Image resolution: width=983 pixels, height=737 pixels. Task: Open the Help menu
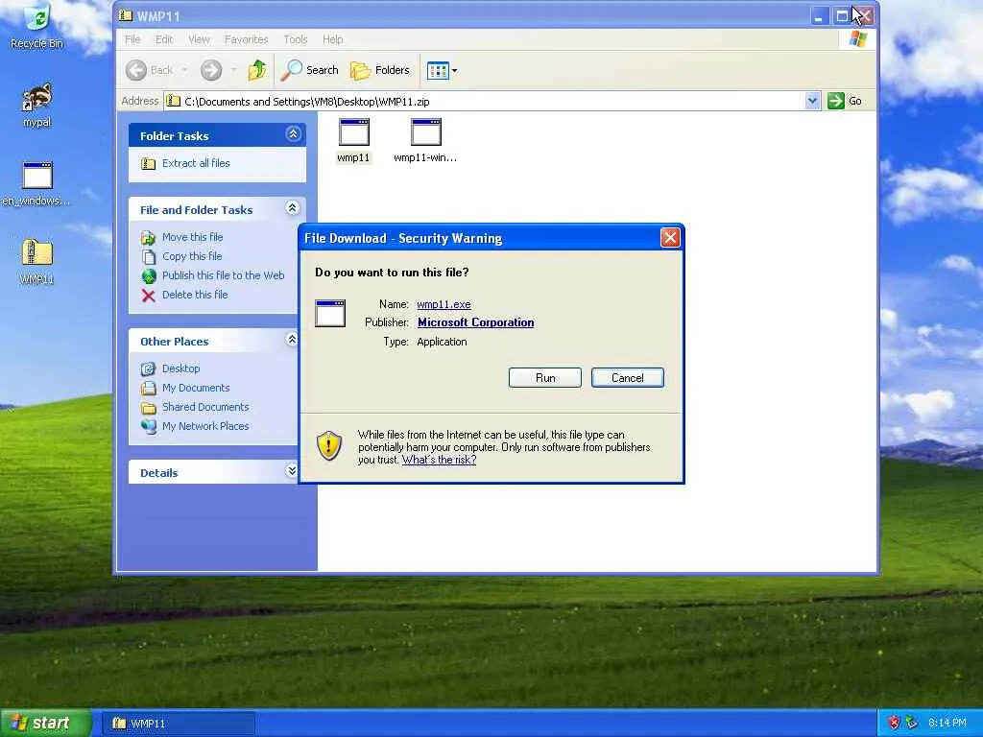click(x=332, y=39)
